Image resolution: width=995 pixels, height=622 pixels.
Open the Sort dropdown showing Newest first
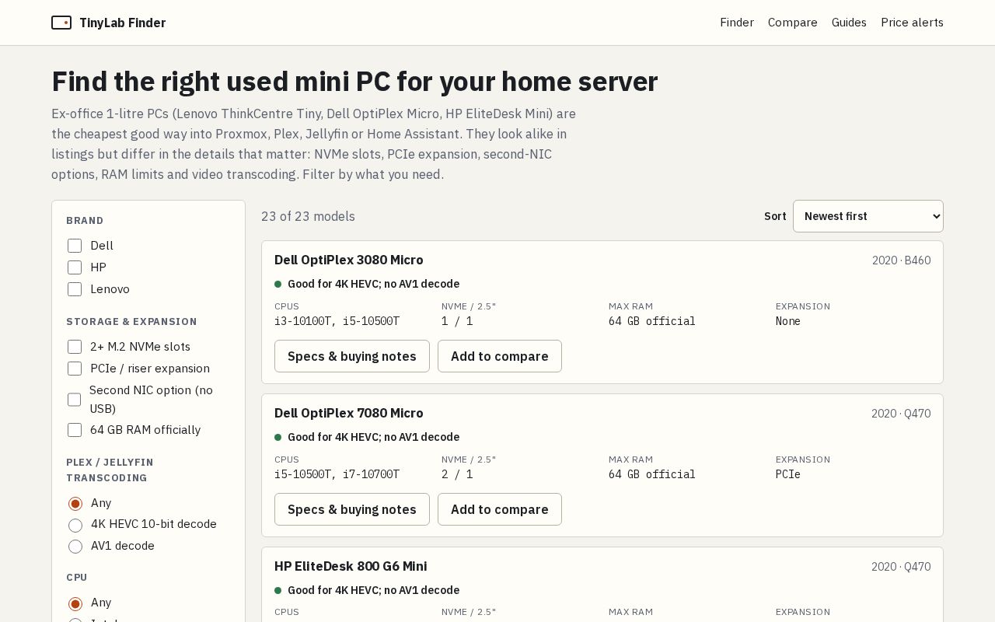coord(868,216)
